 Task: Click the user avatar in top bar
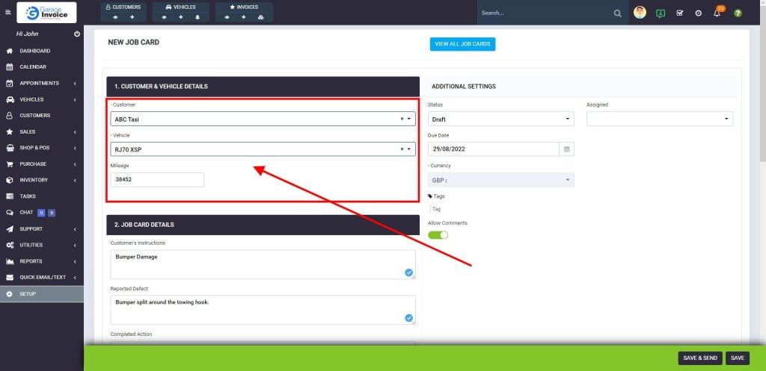coord(640,13)
